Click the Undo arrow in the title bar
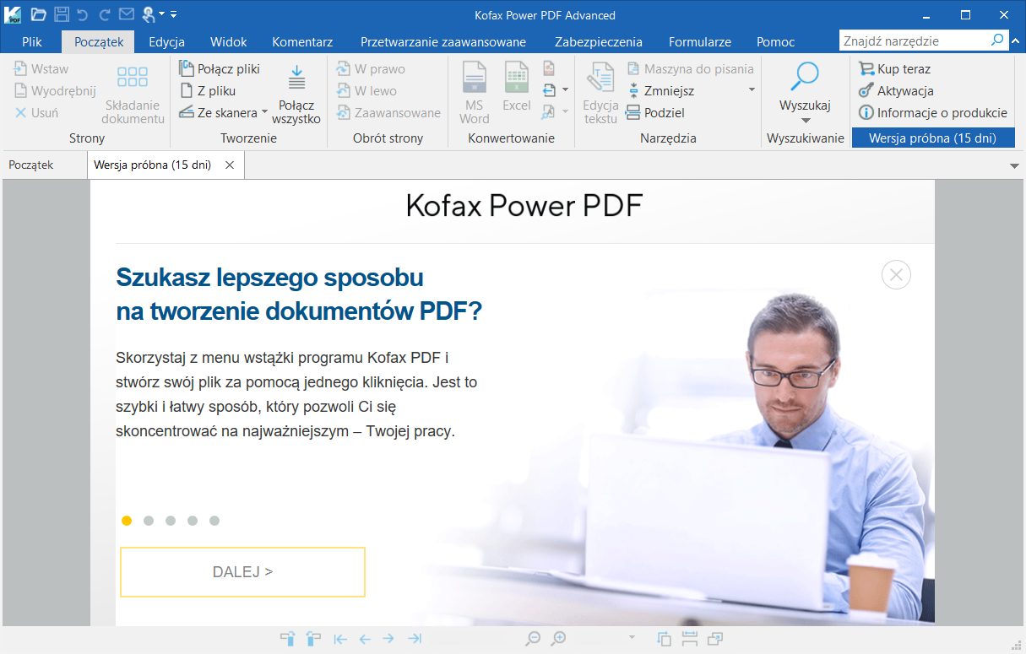The height and width of the screenshot is (654, 1026). 83,14
